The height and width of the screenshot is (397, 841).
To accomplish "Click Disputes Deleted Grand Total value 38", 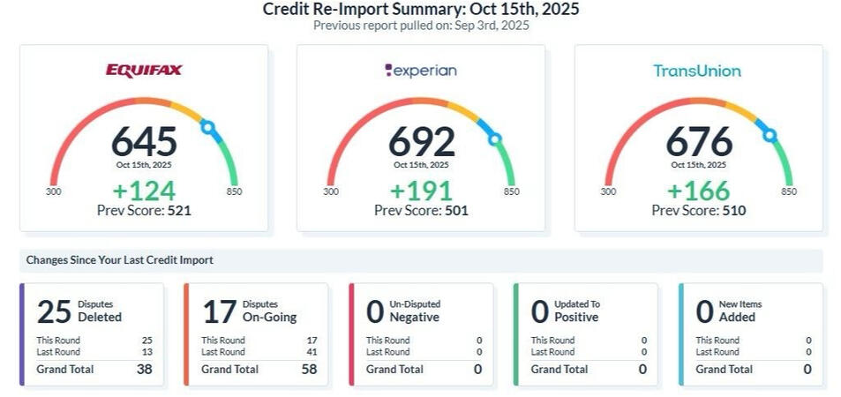I will tap(144, 369).
